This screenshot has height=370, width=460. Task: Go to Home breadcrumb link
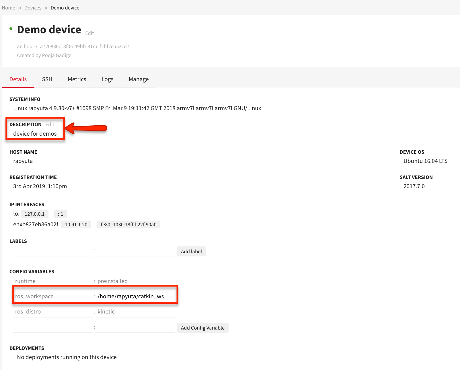[x=8, y=8]
